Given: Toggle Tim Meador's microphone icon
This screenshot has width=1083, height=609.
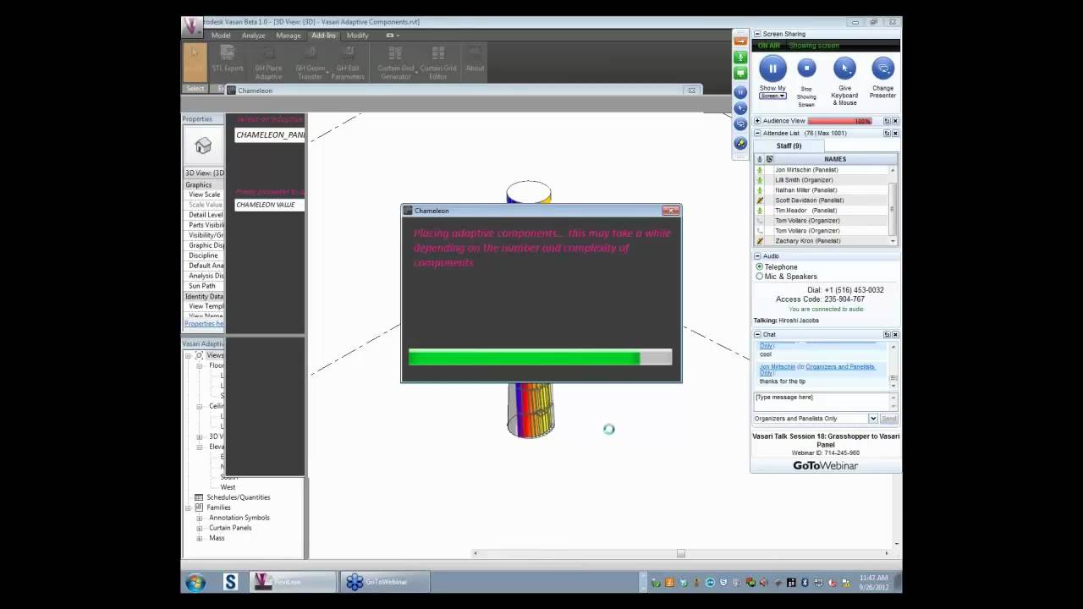Looking at the screenshot, I should [760, 211].
